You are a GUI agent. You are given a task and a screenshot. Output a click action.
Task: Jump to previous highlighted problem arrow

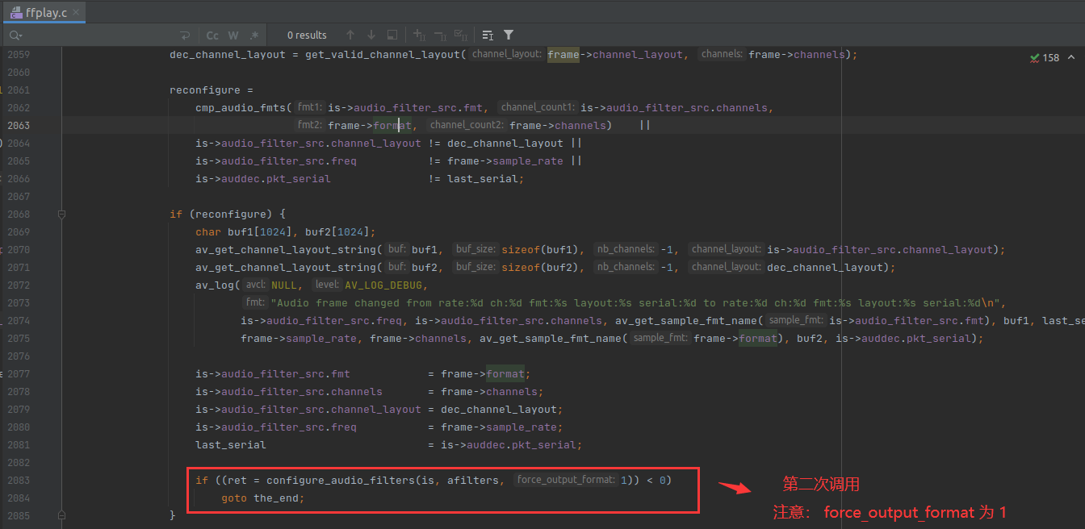coord(1071,58)
